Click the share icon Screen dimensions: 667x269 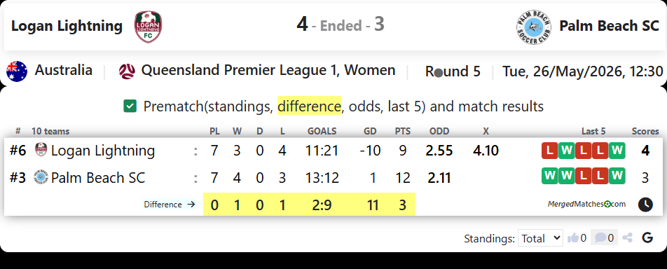point(627,237)
